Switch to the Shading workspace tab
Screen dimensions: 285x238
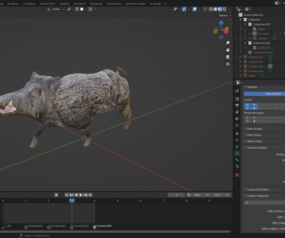point(64,4)
